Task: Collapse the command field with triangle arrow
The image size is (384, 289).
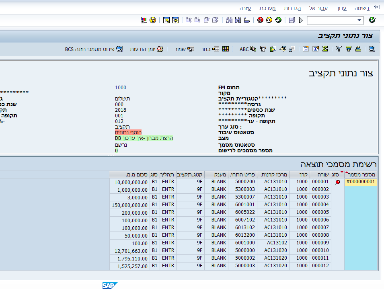Action: [301, 20]
